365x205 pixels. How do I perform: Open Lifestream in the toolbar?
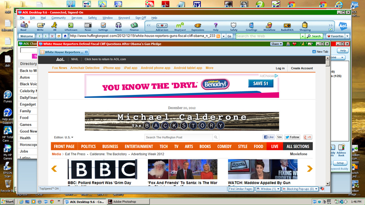point(71,26)
